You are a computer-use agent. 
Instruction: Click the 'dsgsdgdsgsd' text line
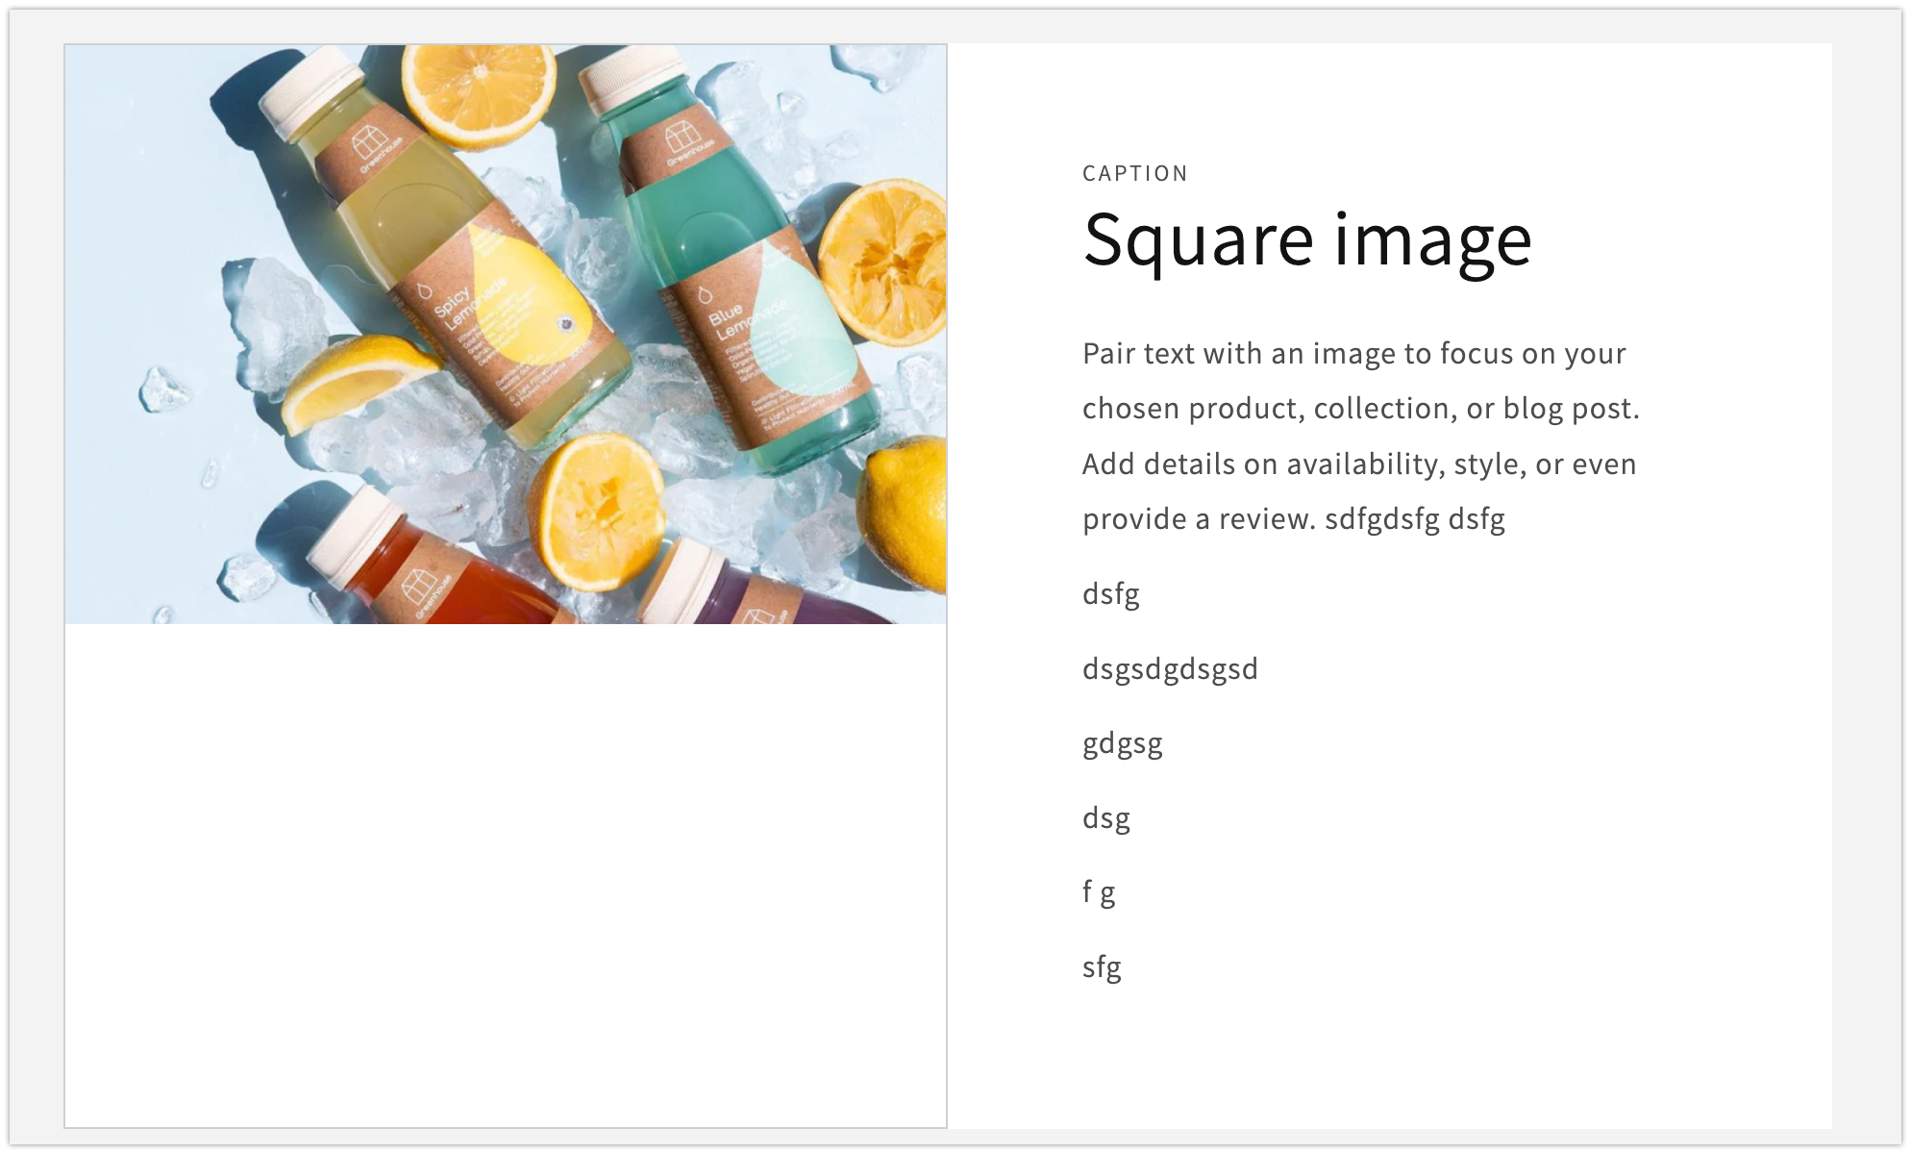point(1169,669)
